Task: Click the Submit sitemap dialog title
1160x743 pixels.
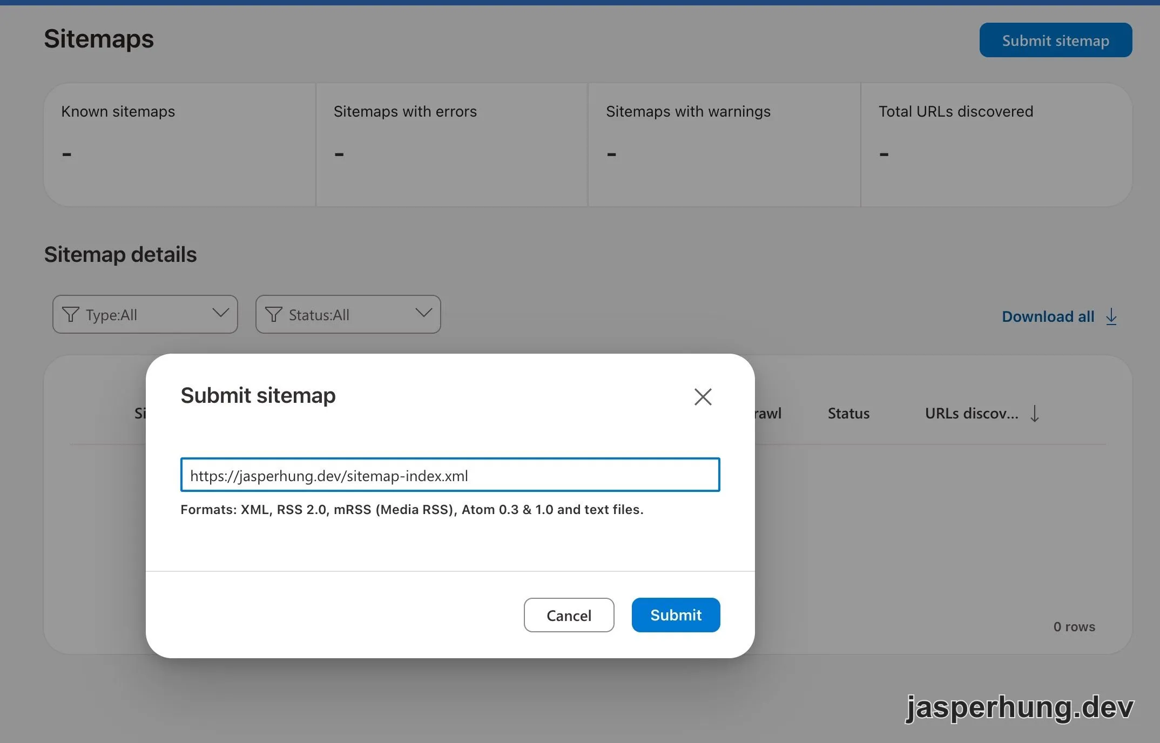Action: [258, 396]
